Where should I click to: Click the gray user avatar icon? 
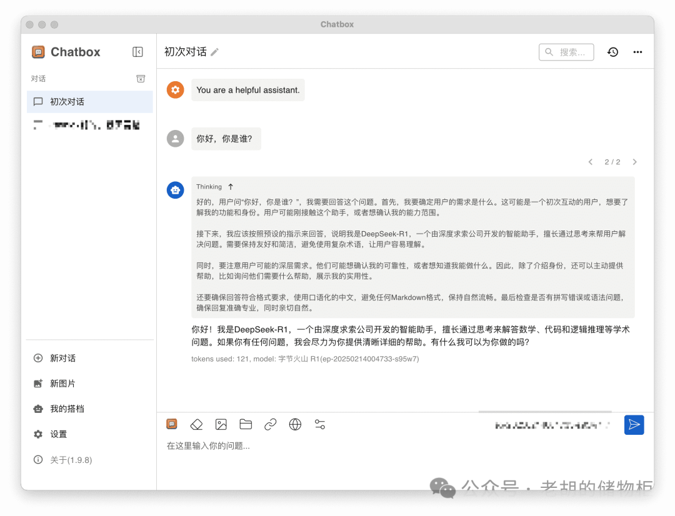point(175,139)
